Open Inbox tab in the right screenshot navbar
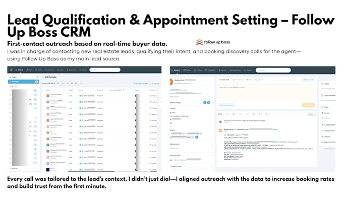The height and width of the screenshot is (207, 343). [187, 71]
